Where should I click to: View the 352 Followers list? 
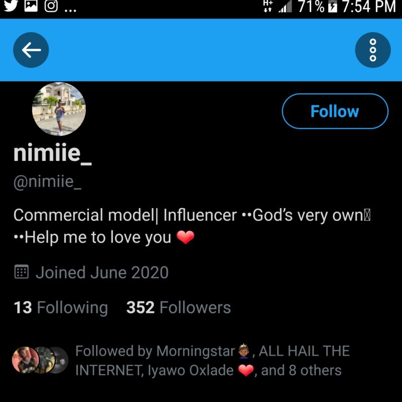pyautogui.click(x=178, y=308)
